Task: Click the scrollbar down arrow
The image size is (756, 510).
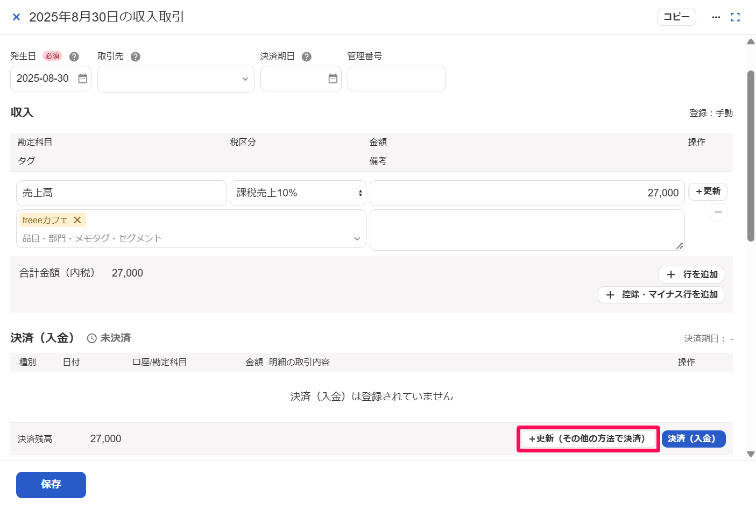Action: (751, 454)
